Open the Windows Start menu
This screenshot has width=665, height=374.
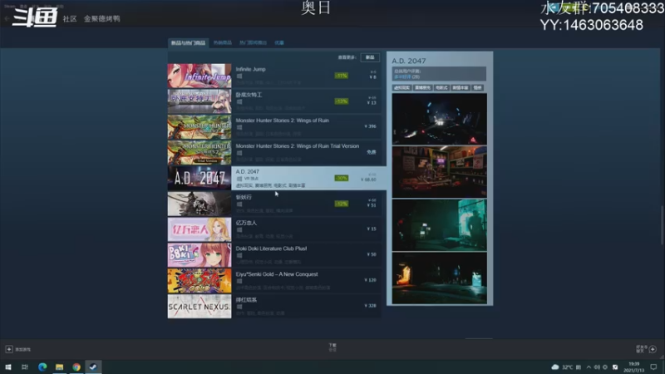coord(8,367)
